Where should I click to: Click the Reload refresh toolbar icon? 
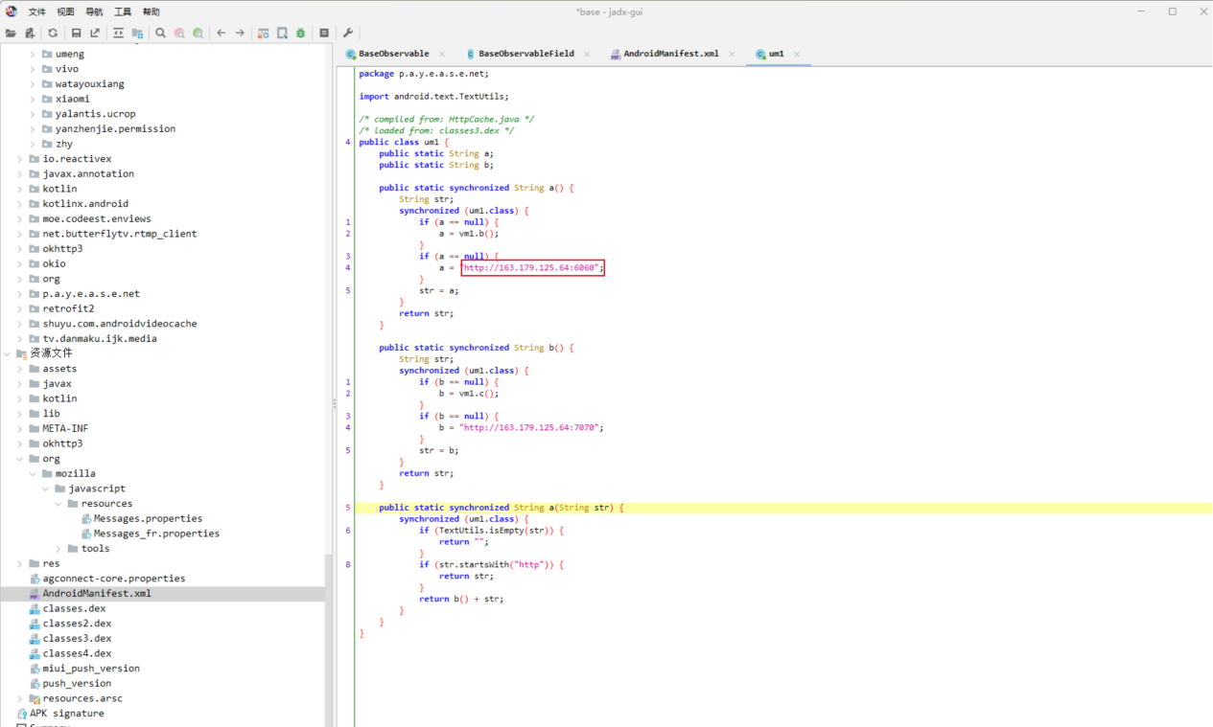(53, 33)
